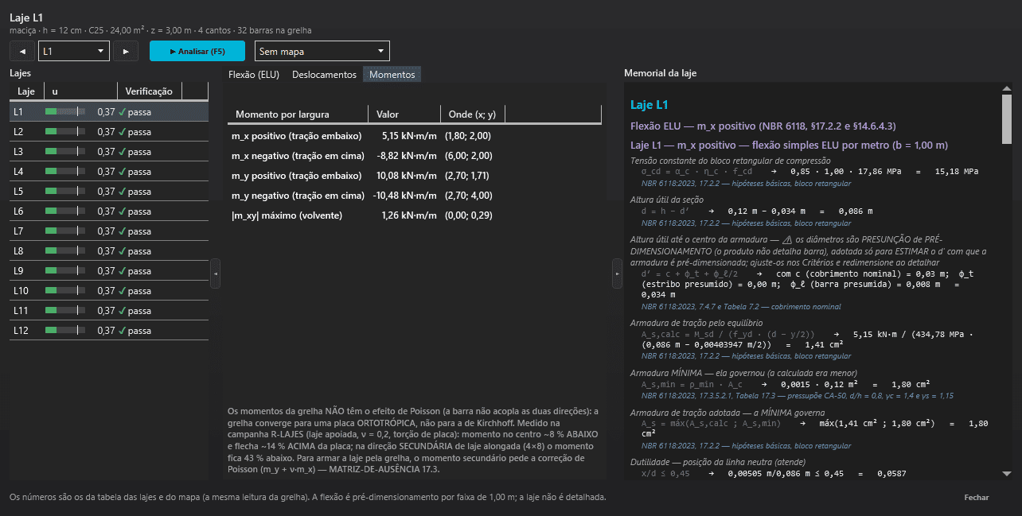Select the Momentos tab
Screen dimensions: 1022x516
coord(392,75)
